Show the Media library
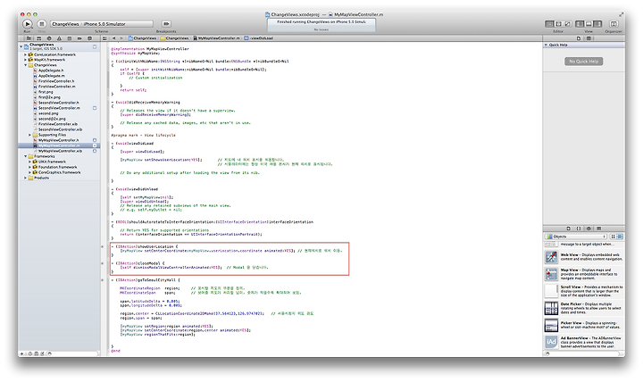Screen dimensions: 643x382 coord(598,228)
